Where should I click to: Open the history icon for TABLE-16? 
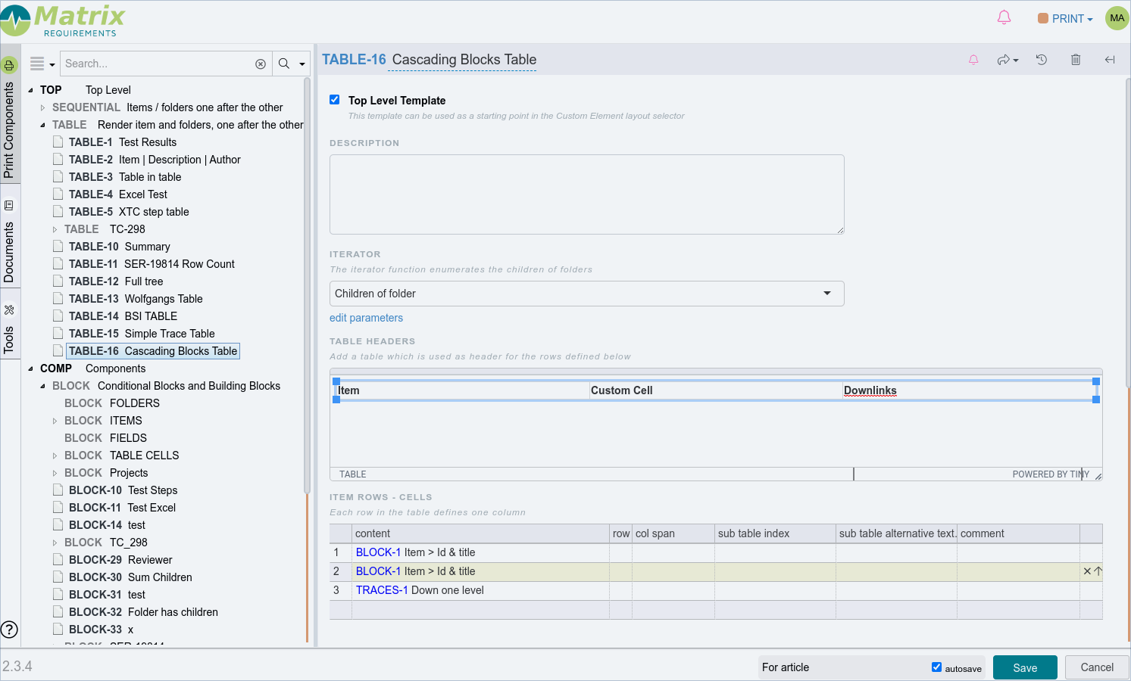pos(1042,60)
